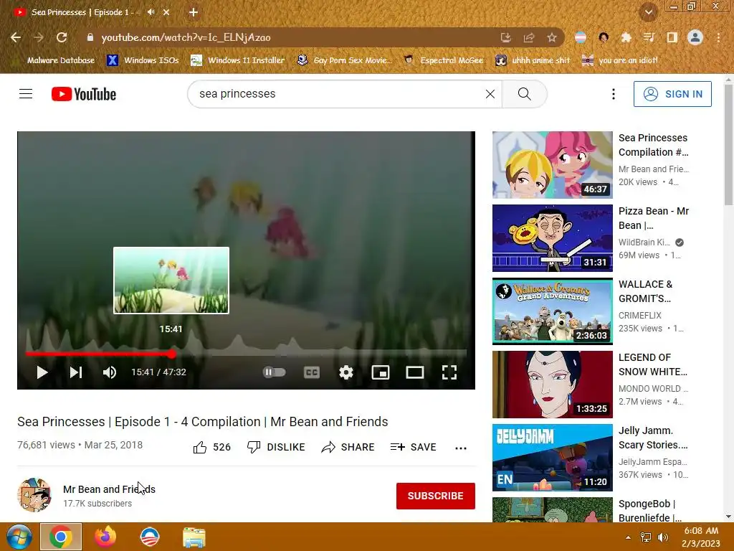734x551 pixels.
Task: Open the channel avatar image
Action: tap(34, 495)
